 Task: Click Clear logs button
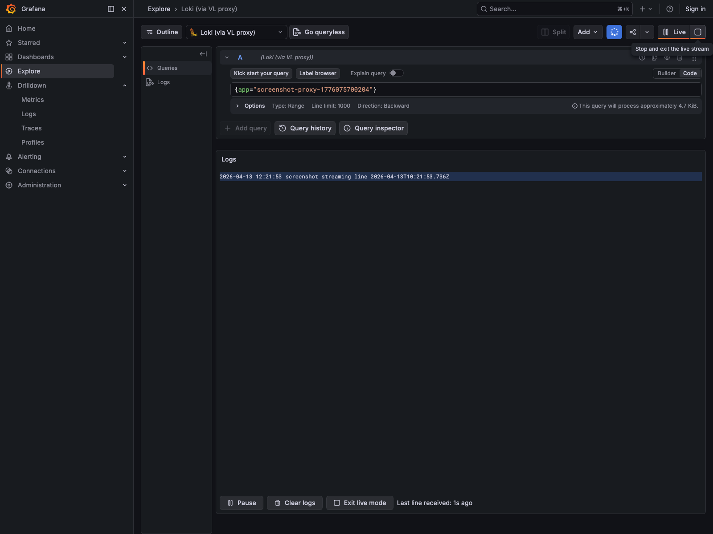(x=295, y=503)
